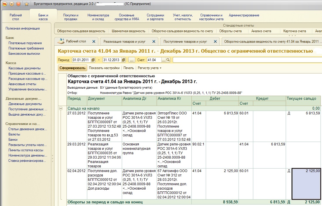The image size is (322, 206).
Task: Select the highlighted 2 125,00 balance cell
Action: [x=306, y=184]
